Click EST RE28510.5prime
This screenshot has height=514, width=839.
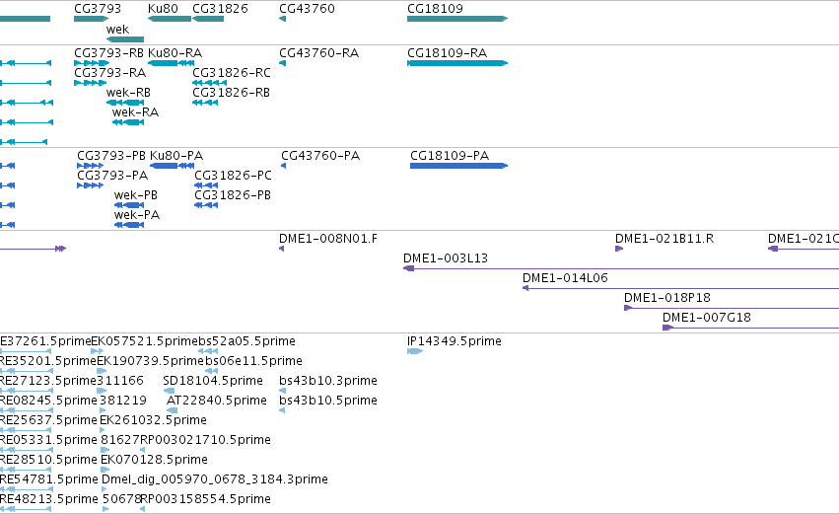point(48,461)
